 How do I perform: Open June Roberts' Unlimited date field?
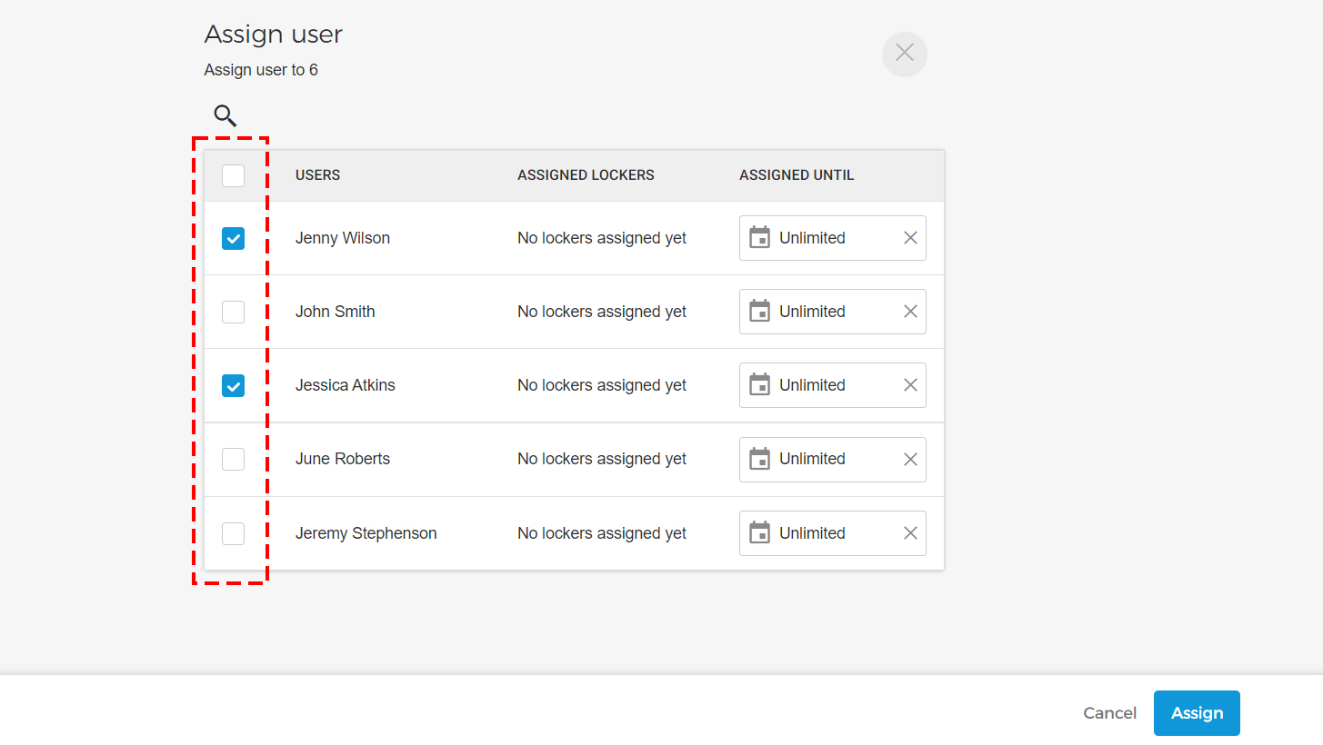(x=833, y=459)
